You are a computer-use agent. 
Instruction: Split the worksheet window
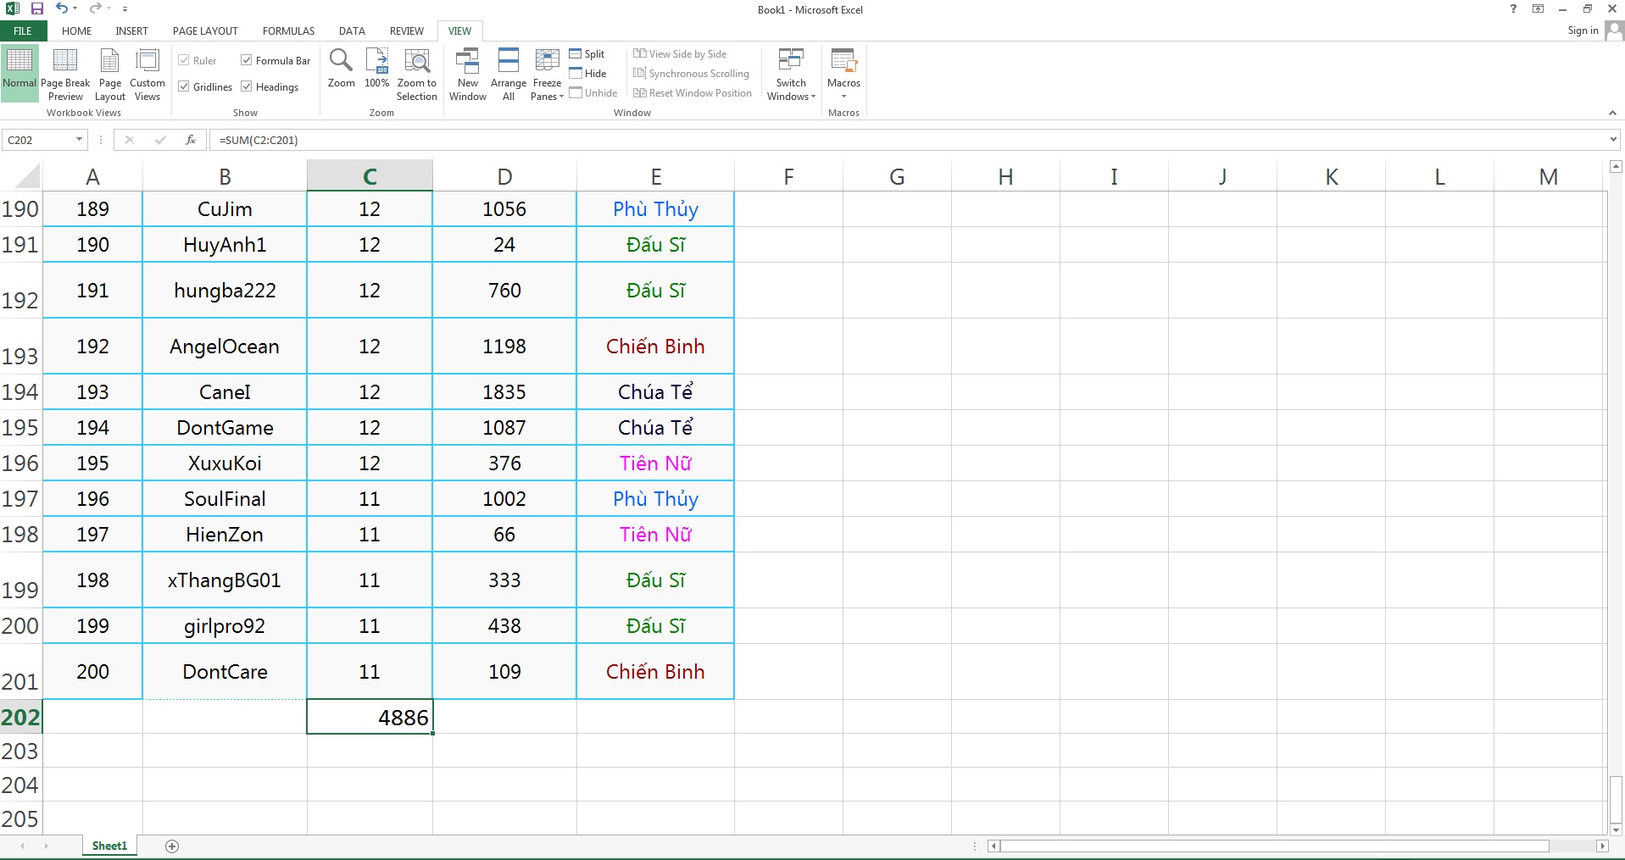coord(587,54)
